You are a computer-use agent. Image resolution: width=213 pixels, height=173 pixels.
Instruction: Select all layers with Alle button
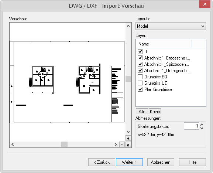142,112
